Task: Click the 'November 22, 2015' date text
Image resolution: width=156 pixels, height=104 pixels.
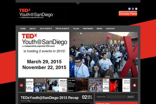Action: [44, 67]
